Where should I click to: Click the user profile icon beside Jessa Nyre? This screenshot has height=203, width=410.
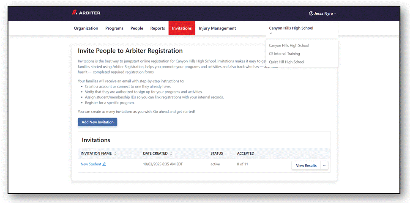311,14
